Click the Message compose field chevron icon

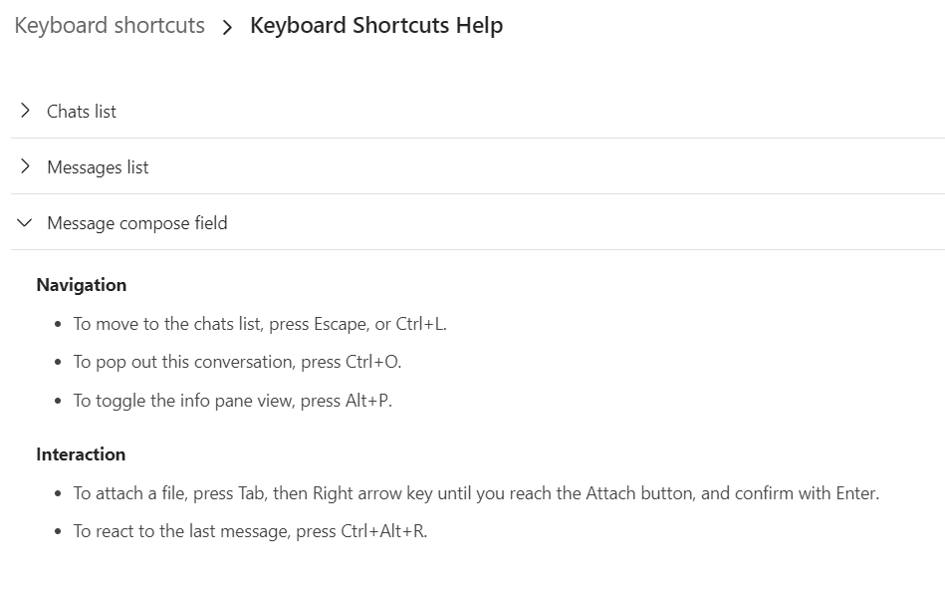coord(25,222)
